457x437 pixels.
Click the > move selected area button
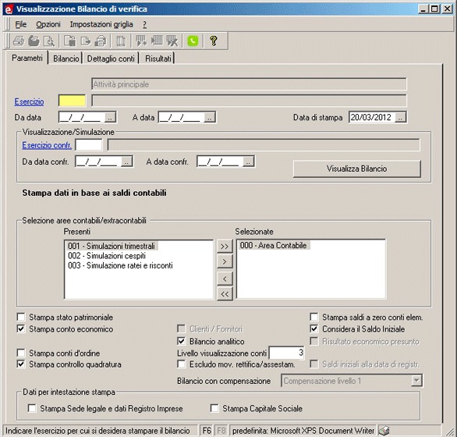click(225, 261)
